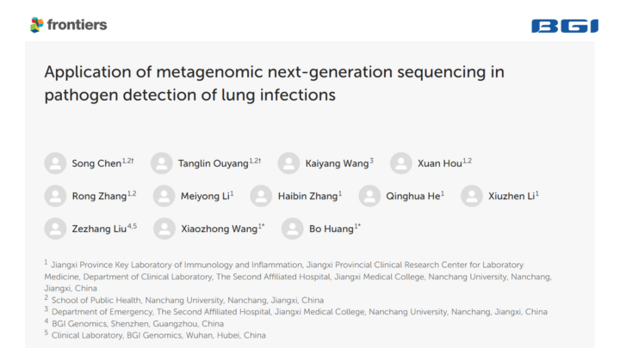Click Haibin Zhang's avatar icon

(x=261, y=196)
